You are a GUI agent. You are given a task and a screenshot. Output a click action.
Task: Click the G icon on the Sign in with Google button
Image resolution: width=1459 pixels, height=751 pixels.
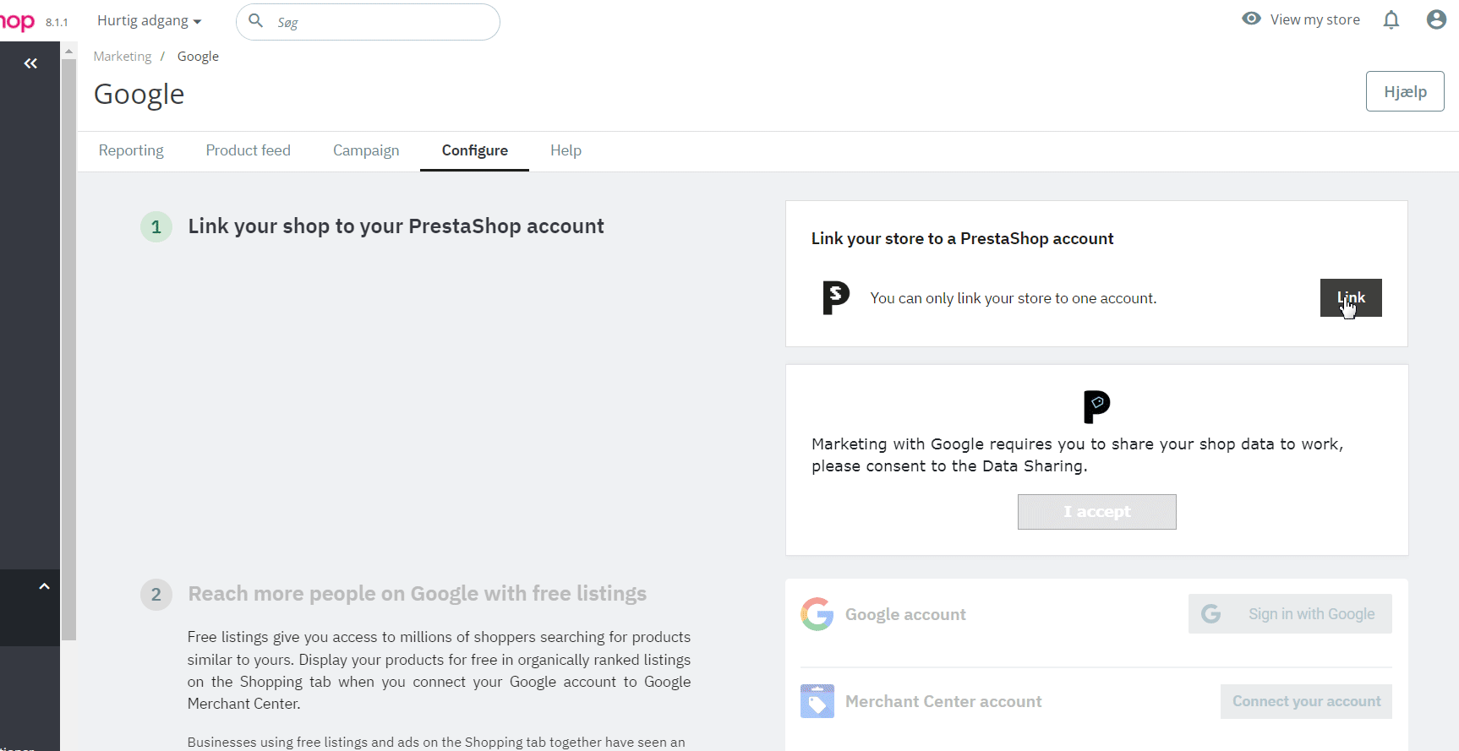[x=1212, y=613]
